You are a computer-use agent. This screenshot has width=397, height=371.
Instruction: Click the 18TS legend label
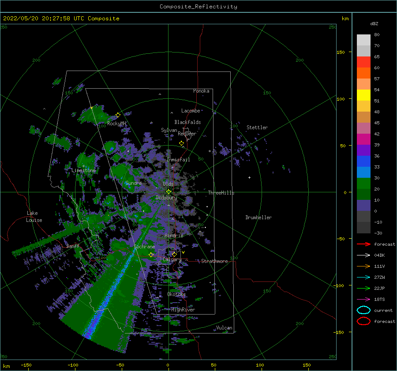(379, 300)
